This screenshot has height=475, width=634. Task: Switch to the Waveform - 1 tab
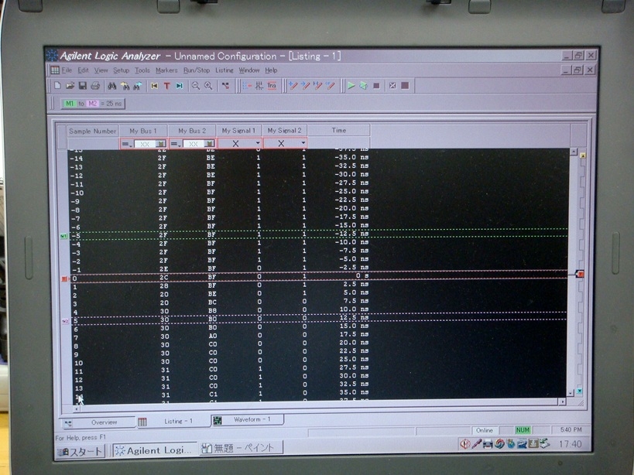pyautogui.click(x=248, y=419)
